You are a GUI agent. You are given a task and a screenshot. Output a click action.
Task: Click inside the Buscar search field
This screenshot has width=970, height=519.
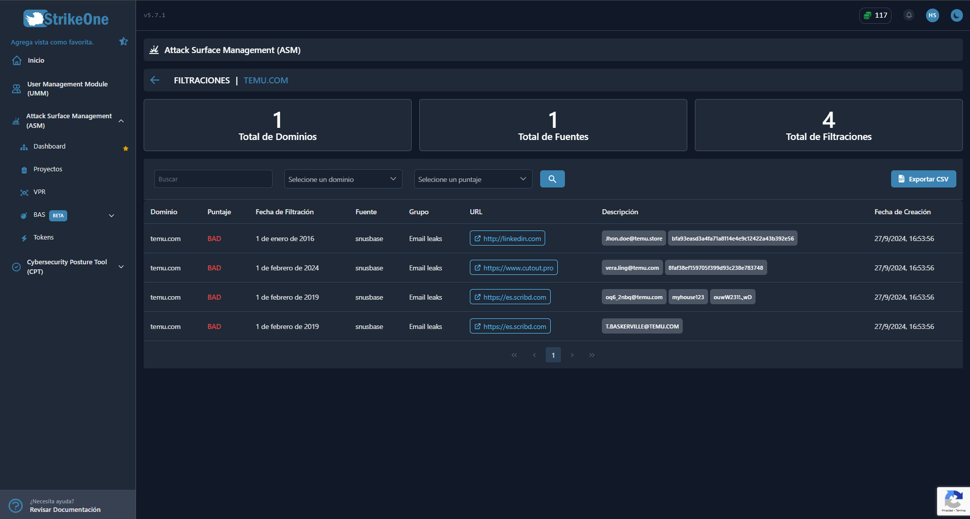click(x=213, y=178)
